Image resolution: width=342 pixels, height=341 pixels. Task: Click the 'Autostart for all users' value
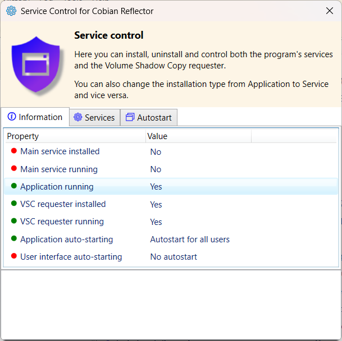pyautogui.click(x=190, y=239)
